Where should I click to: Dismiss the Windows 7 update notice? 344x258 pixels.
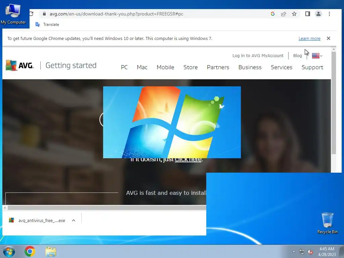[x=329, y=38]
